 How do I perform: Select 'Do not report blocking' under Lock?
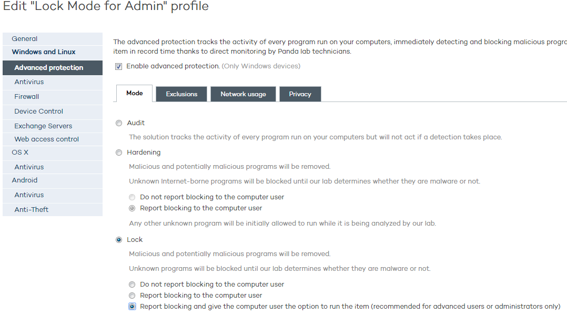pyautogui.click(x=132, y=284)
